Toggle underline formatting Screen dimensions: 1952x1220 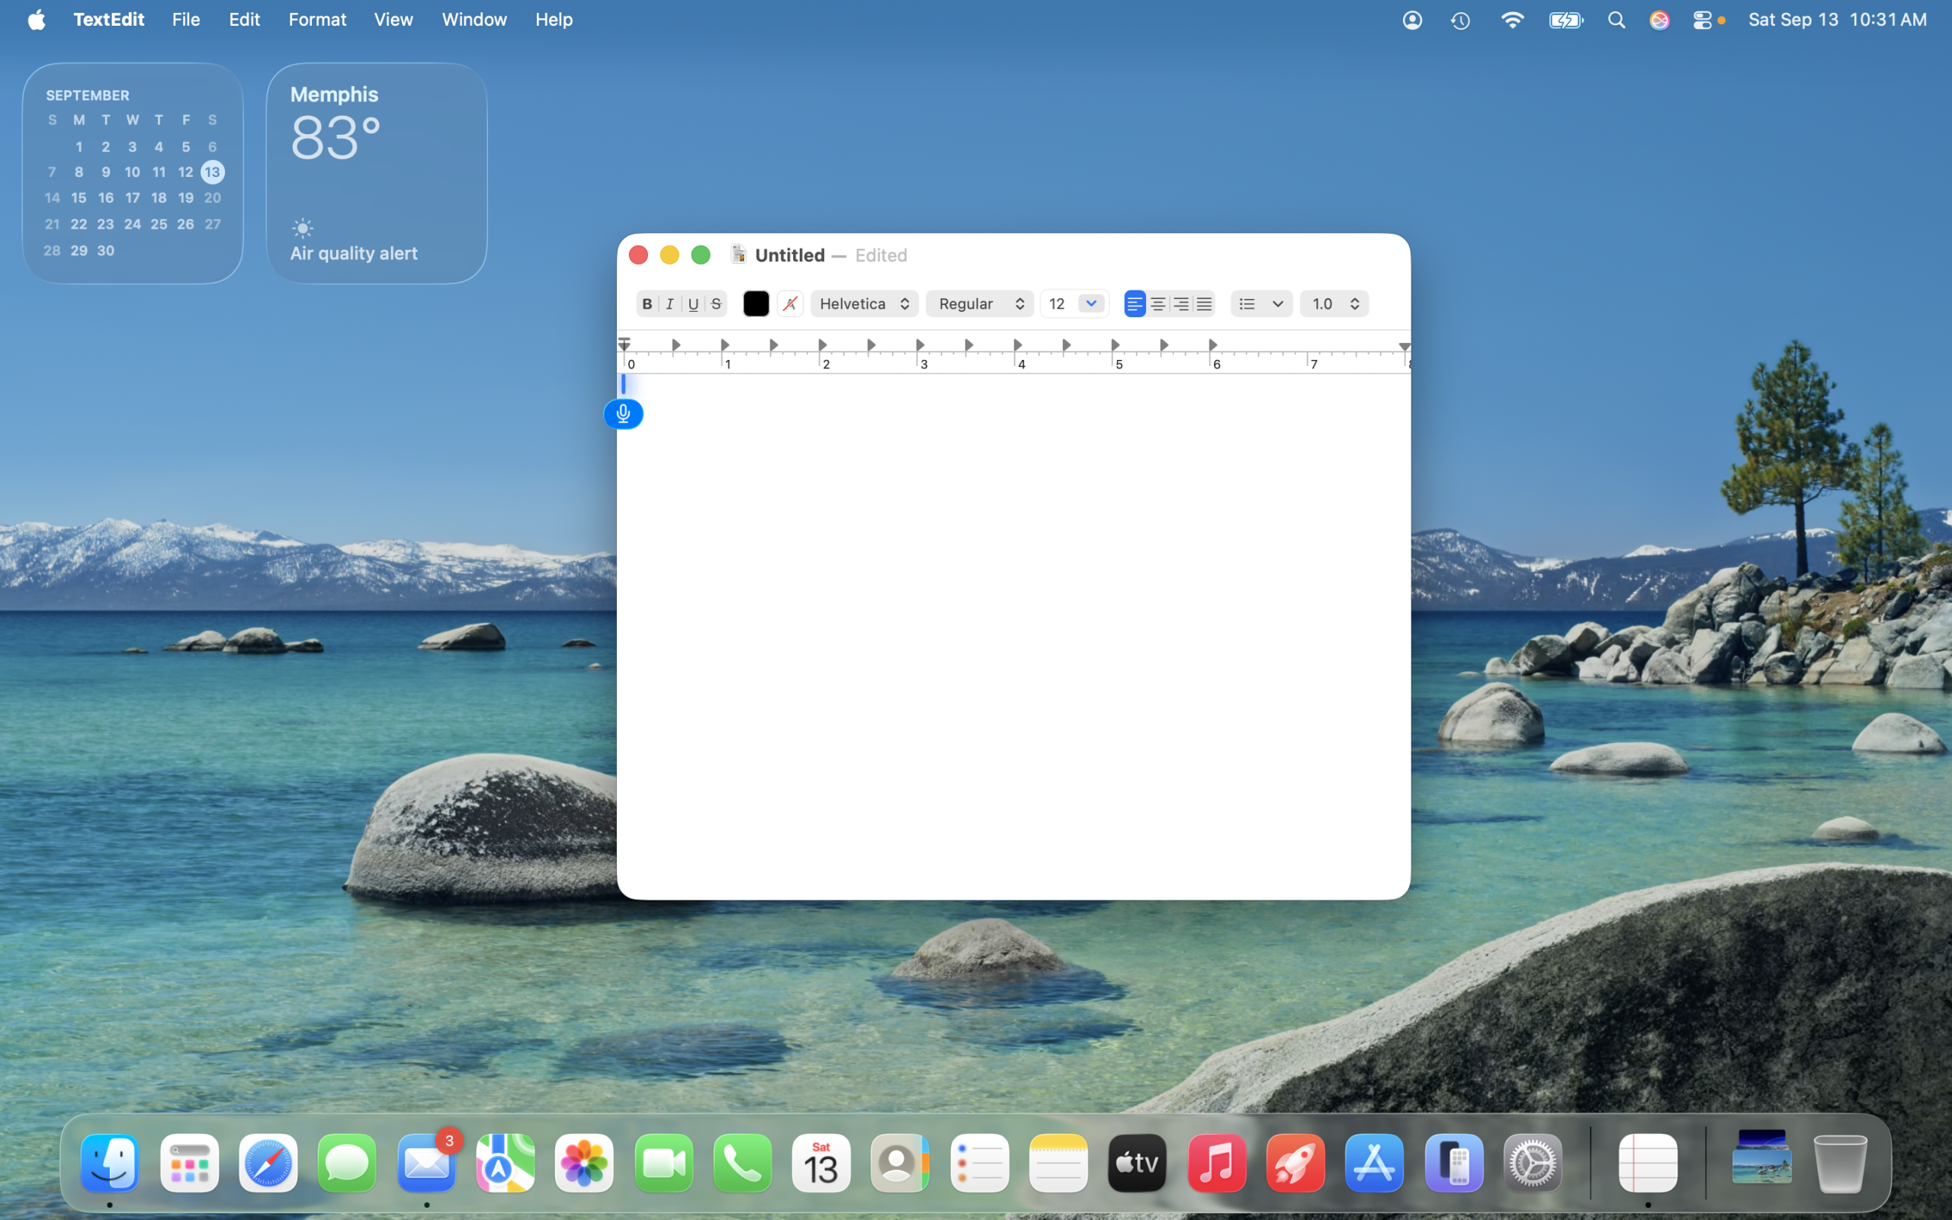(x=693, y=303)
